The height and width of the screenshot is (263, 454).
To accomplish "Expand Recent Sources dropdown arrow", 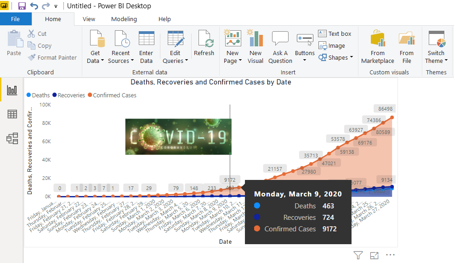I will [132, 61].
